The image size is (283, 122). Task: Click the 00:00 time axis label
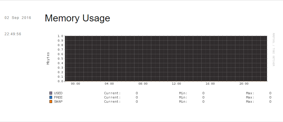(75, 84)
